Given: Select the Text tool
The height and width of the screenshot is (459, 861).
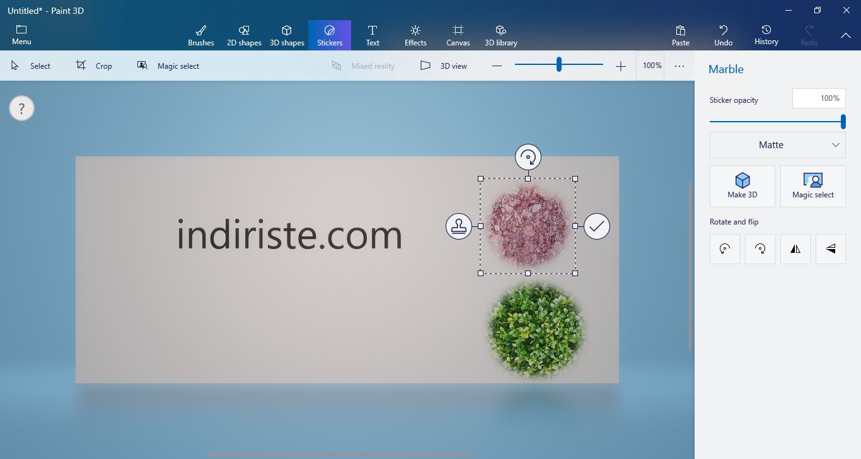Looking at the screenshot, I should [373, 35].
